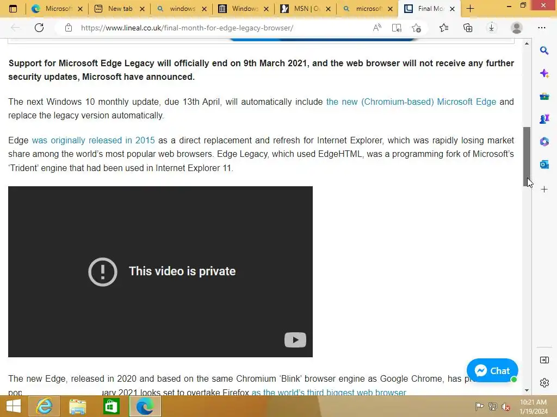
Task: Open Copilot sparkle icon in sidebar
Action: 544,73
